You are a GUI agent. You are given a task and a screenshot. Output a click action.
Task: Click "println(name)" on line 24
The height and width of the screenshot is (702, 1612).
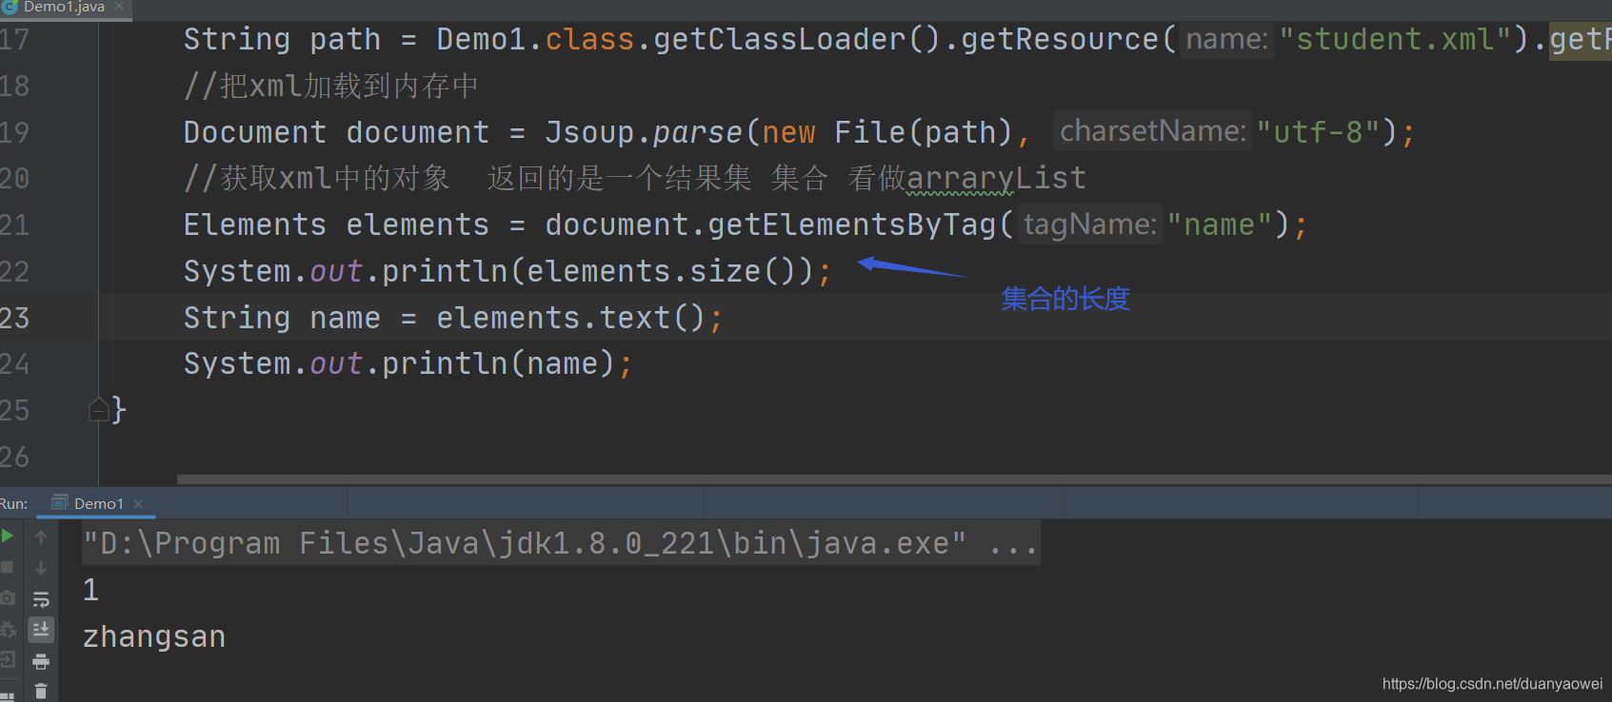point(498,364)
